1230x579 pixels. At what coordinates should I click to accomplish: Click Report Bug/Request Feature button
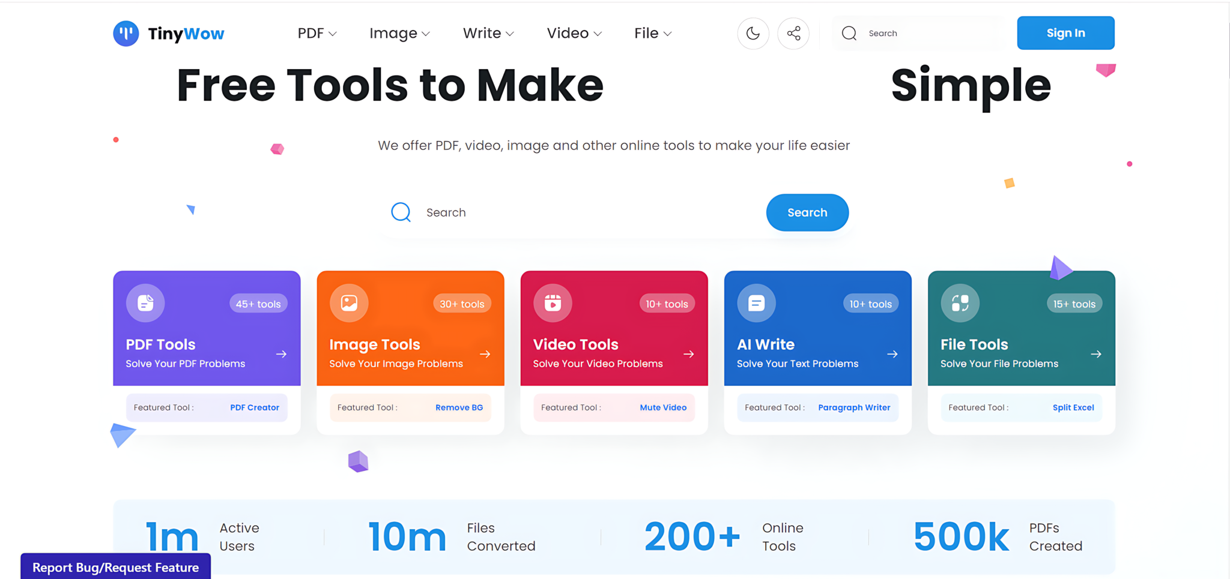115,567
